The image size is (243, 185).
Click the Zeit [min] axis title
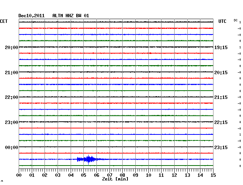pos(115,179)
